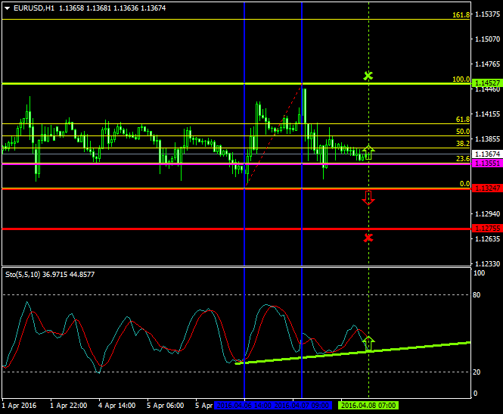Screen dimensions: 503x414
Task: Click the blue 2016.04.07 09:00 time label
Action: (303, 405)
